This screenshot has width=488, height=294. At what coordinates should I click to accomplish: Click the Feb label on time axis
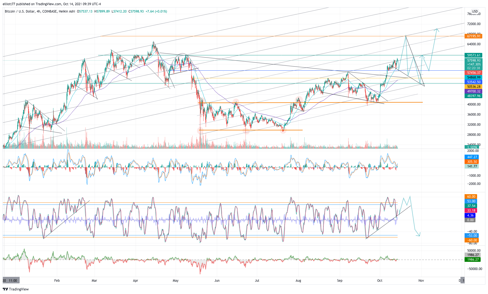click(57, 281)
